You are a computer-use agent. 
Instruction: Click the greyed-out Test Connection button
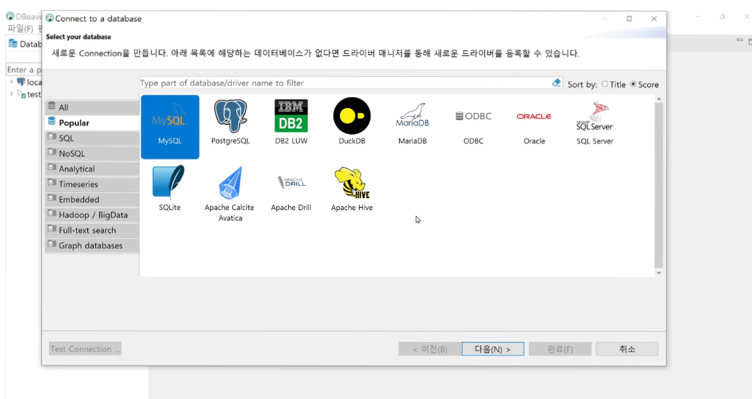[x=85, y=348]
